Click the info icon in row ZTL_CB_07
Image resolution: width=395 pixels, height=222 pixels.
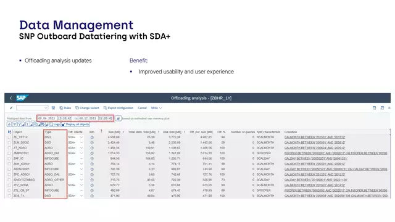92,191
